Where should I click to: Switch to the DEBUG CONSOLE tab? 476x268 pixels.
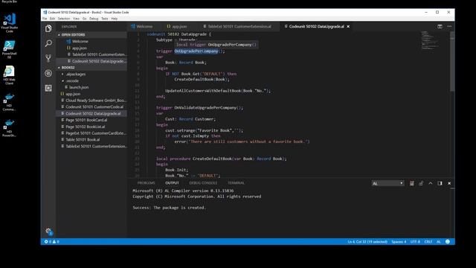click(x=203, y=183)
